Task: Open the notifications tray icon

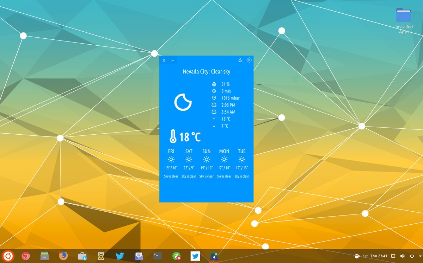Action: 393,256
